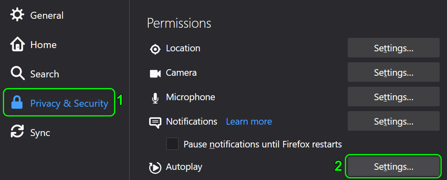Enable Pause notifications until Firefox restarts

(x=172, y=144)
